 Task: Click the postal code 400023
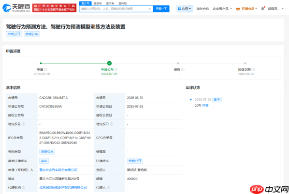click(132, 179)
